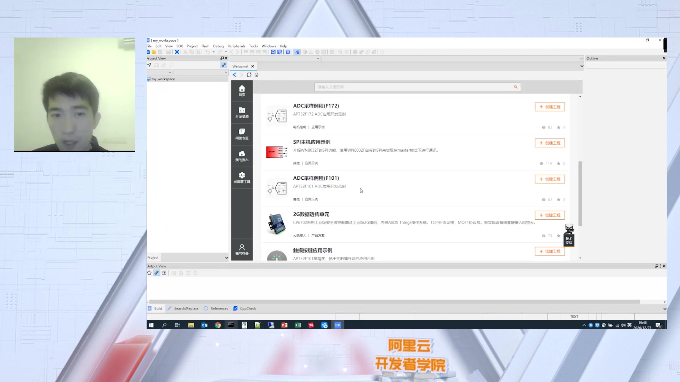Click the open folder toolbar icon

tap(154, 52)
